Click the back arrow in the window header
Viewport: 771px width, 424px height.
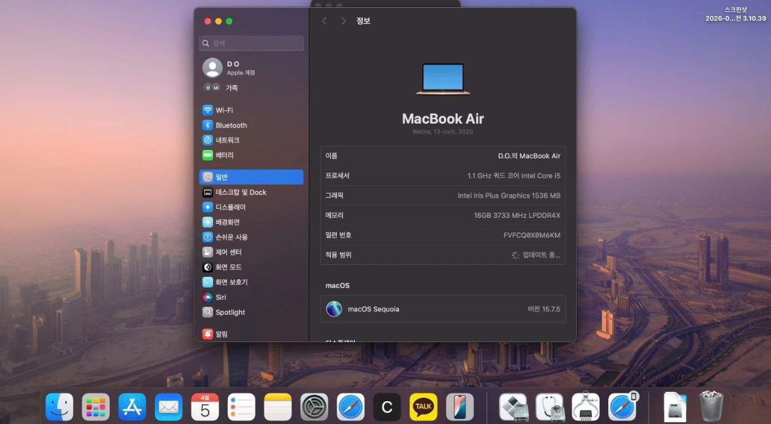324,21
